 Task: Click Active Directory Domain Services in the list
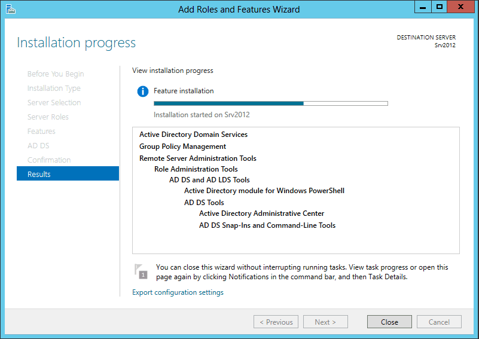click(193, 135)
